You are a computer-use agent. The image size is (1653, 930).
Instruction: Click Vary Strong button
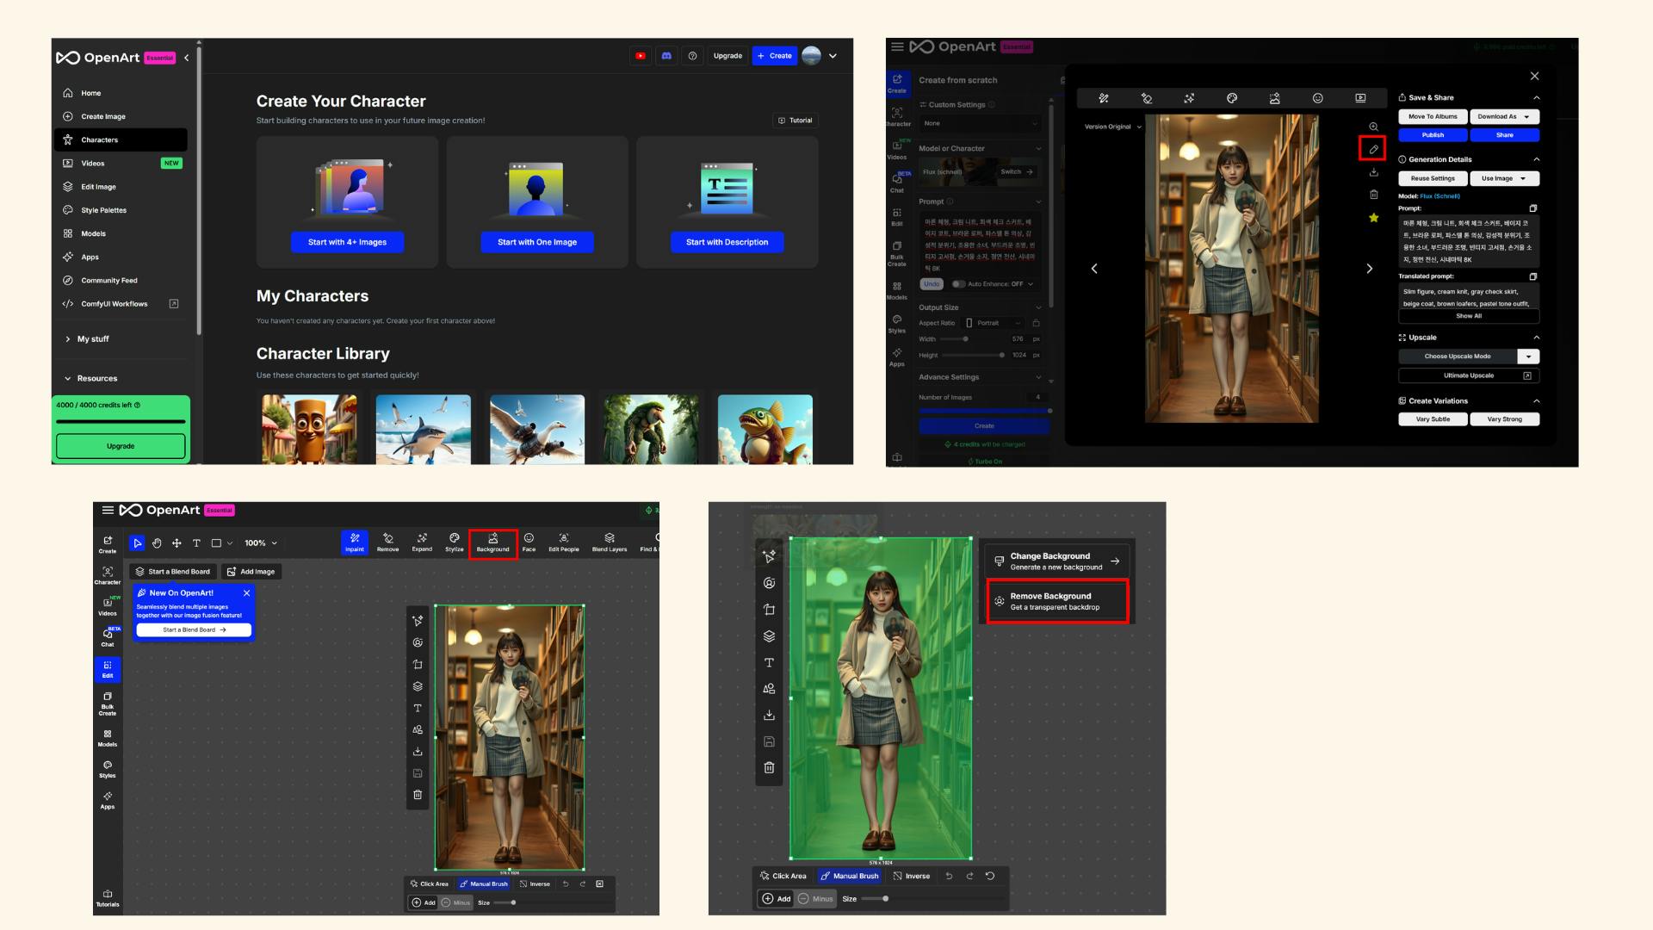[x=1504, y=419]
